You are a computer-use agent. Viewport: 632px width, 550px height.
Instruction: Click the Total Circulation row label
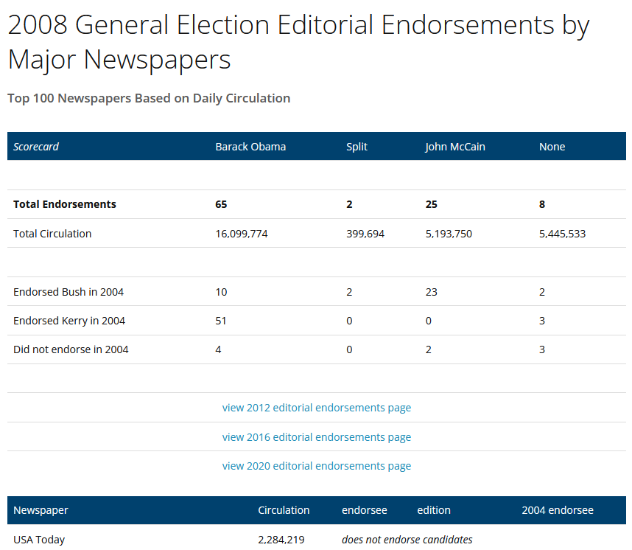pyautogui.click(x=52, y=234)
